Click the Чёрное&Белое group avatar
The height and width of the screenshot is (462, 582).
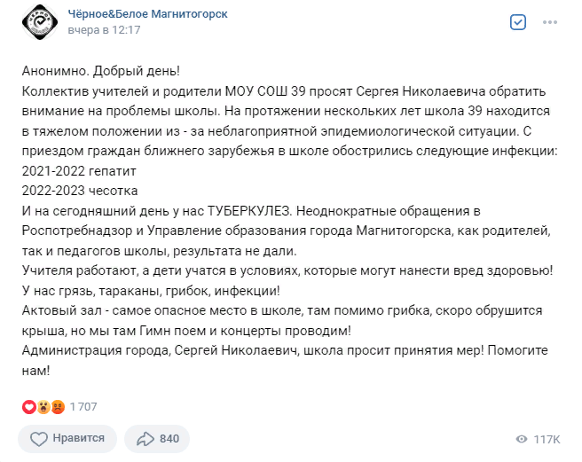[x=39, y=22]
